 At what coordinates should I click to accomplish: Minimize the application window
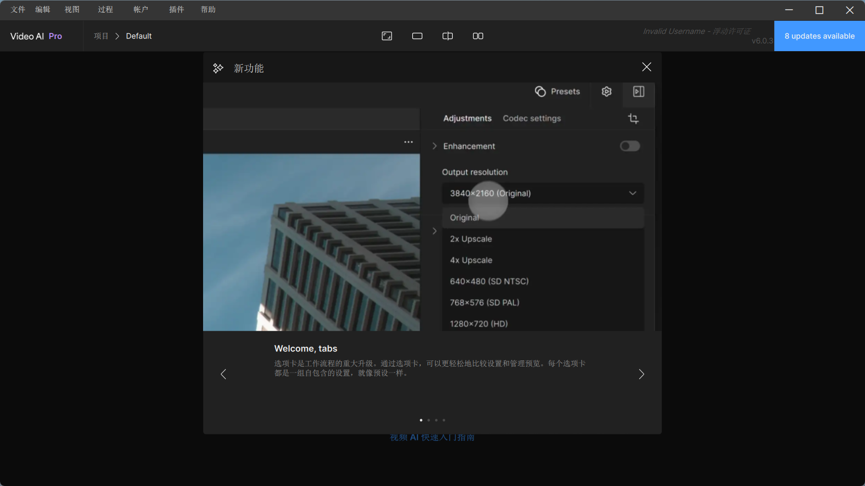pos(789,10)
